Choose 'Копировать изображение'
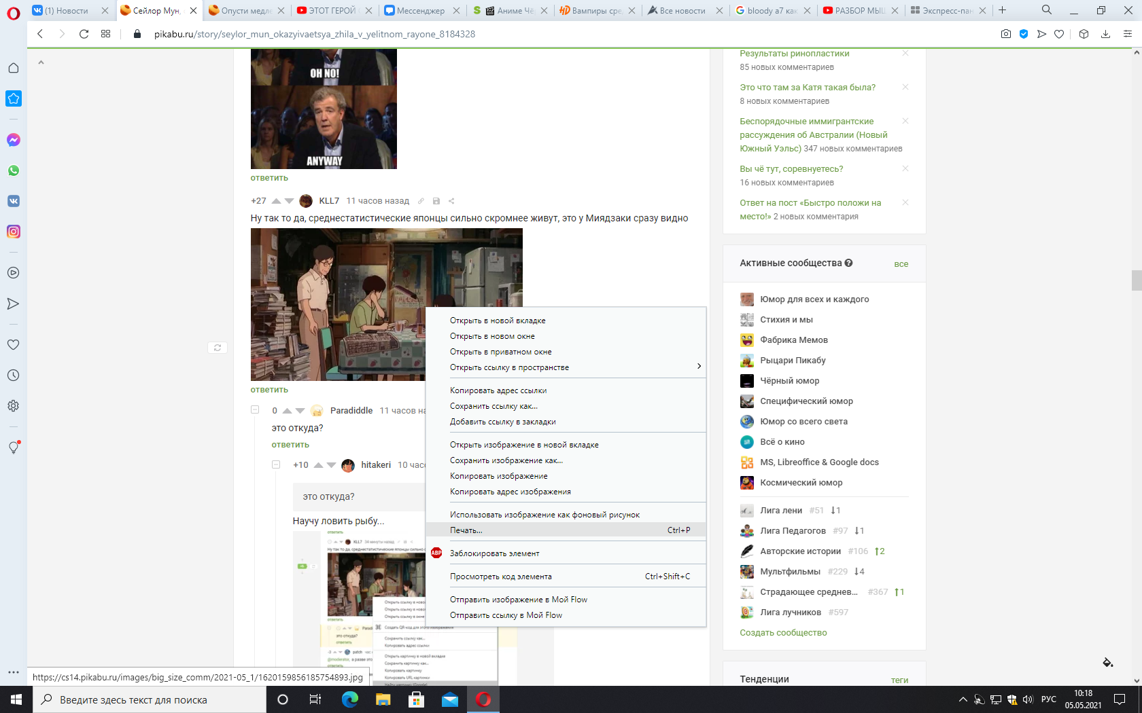This screenshot has height=713, width=1142. click(x=566, y=476)
